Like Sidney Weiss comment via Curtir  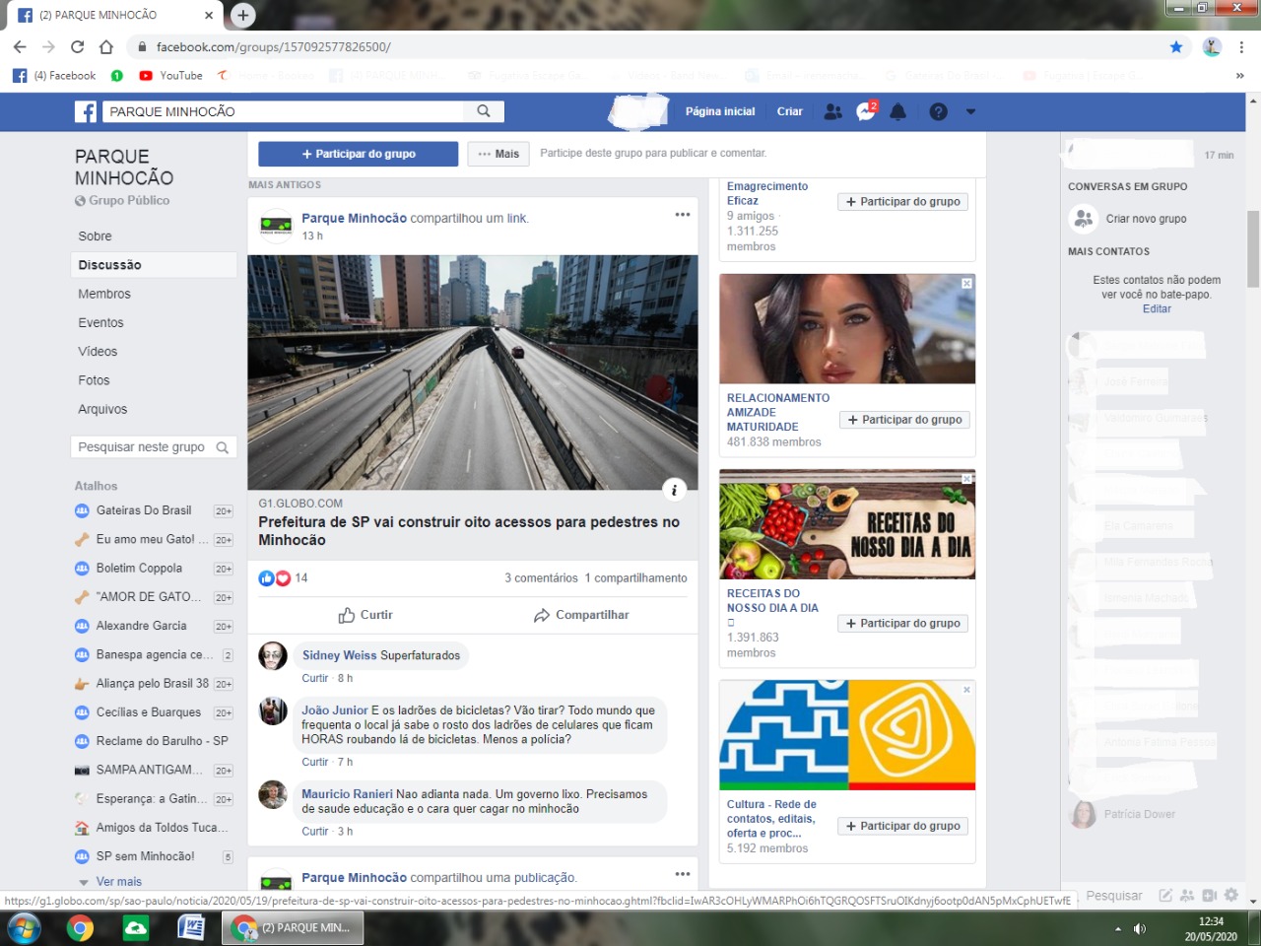pyautogui.click(x=315, y=678)
